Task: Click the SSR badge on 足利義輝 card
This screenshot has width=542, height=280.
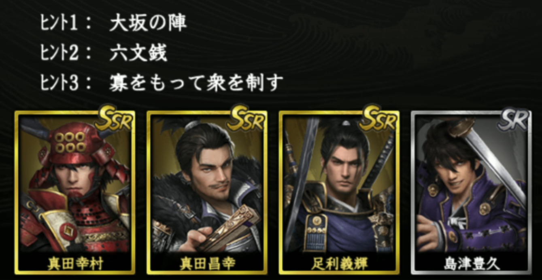Action: tap(379, 118)
